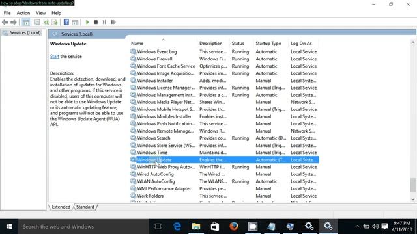Open the Action Center notification icon
Viewport: 417px width, 234px height.
pos(384,227)
